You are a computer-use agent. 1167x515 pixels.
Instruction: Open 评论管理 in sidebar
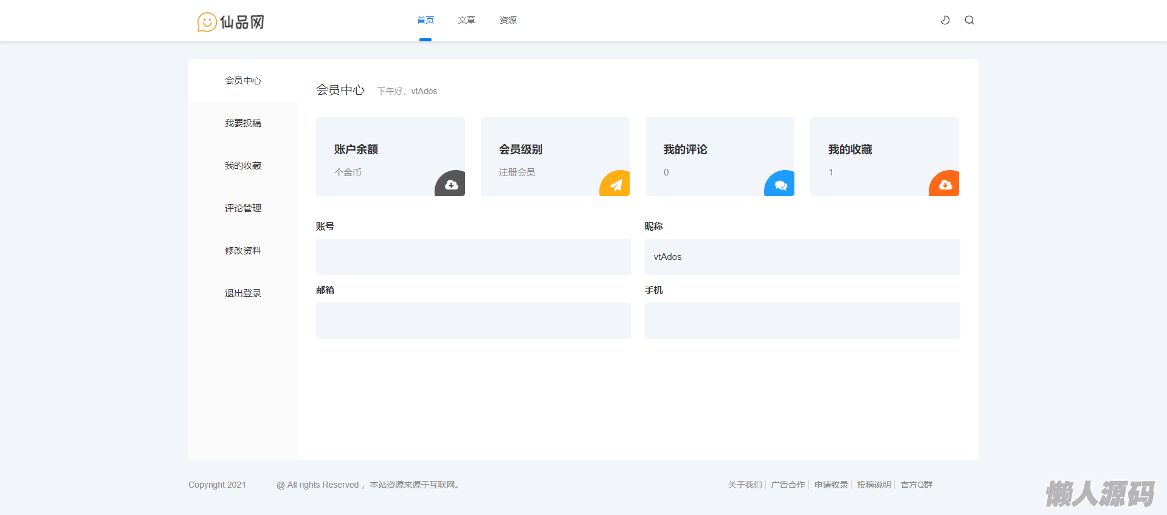[243, 208]
